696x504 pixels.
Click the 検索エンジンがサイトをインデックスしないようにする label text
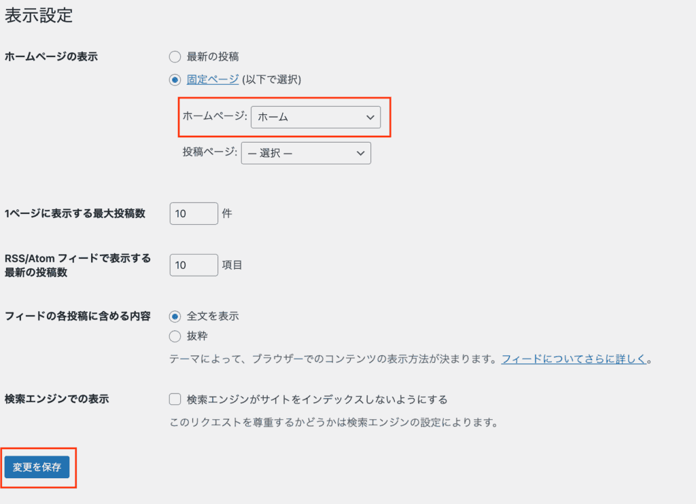click(317, 399)
